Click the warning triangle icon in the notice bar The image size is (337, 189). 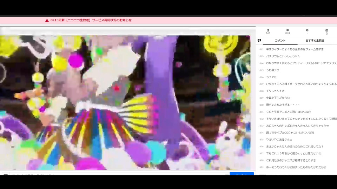pos(47,20)
